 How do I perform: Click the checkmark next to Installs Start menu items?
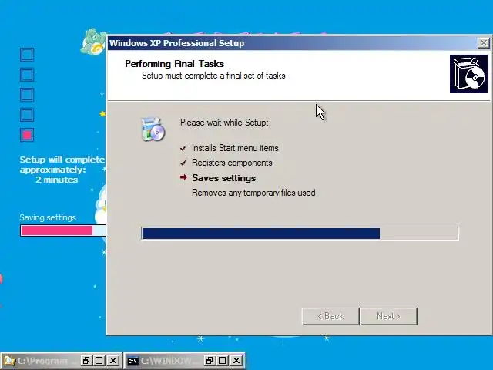pos(183,148)
